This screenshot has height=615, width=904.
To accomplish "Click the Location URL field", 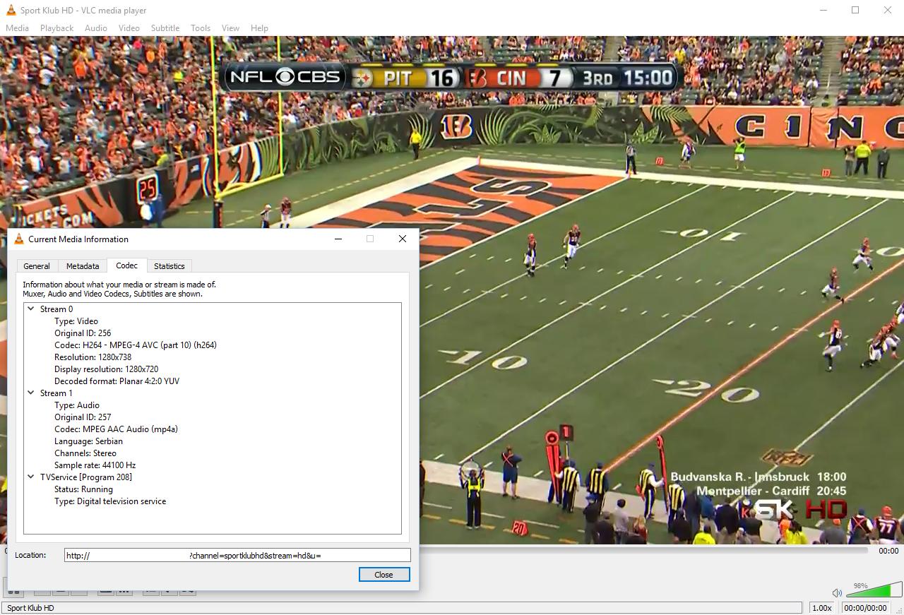I will click(237, 556).
